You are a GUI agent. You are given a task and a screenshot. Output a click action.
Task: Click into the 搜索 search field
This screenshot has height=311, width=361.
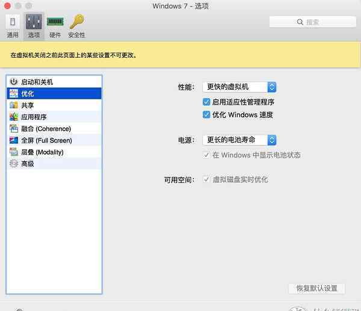click(x=313, y=22)
